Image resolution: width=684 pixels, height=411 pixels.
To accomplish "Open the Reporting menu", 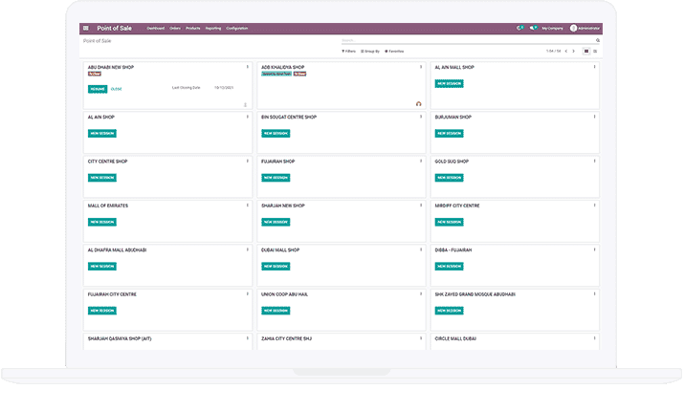I will pos(212,29).
